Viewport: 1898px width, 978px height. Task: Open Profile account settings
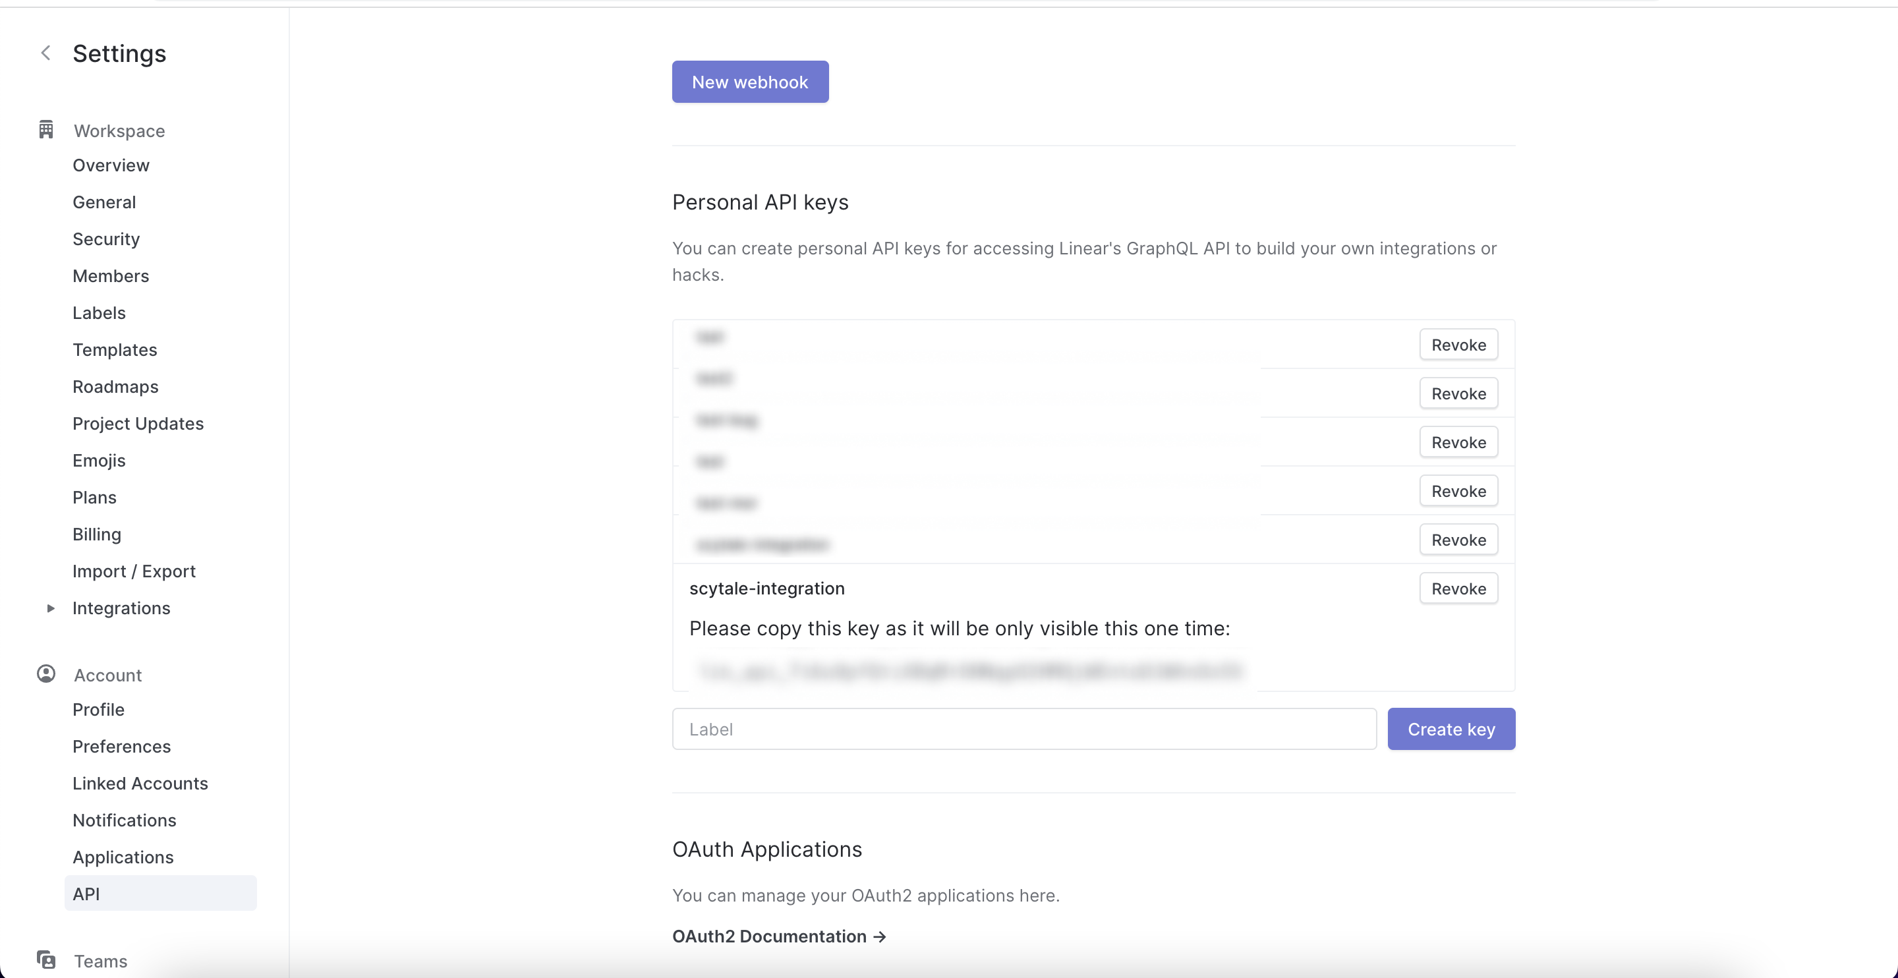coord(98,709)
